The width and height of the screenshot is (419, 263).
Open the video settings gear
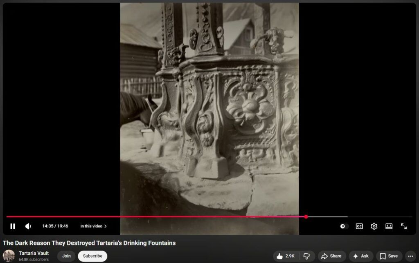(374, 226)
